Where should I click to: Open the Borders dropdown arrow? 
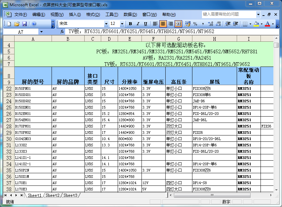click(x=250, y=24)
